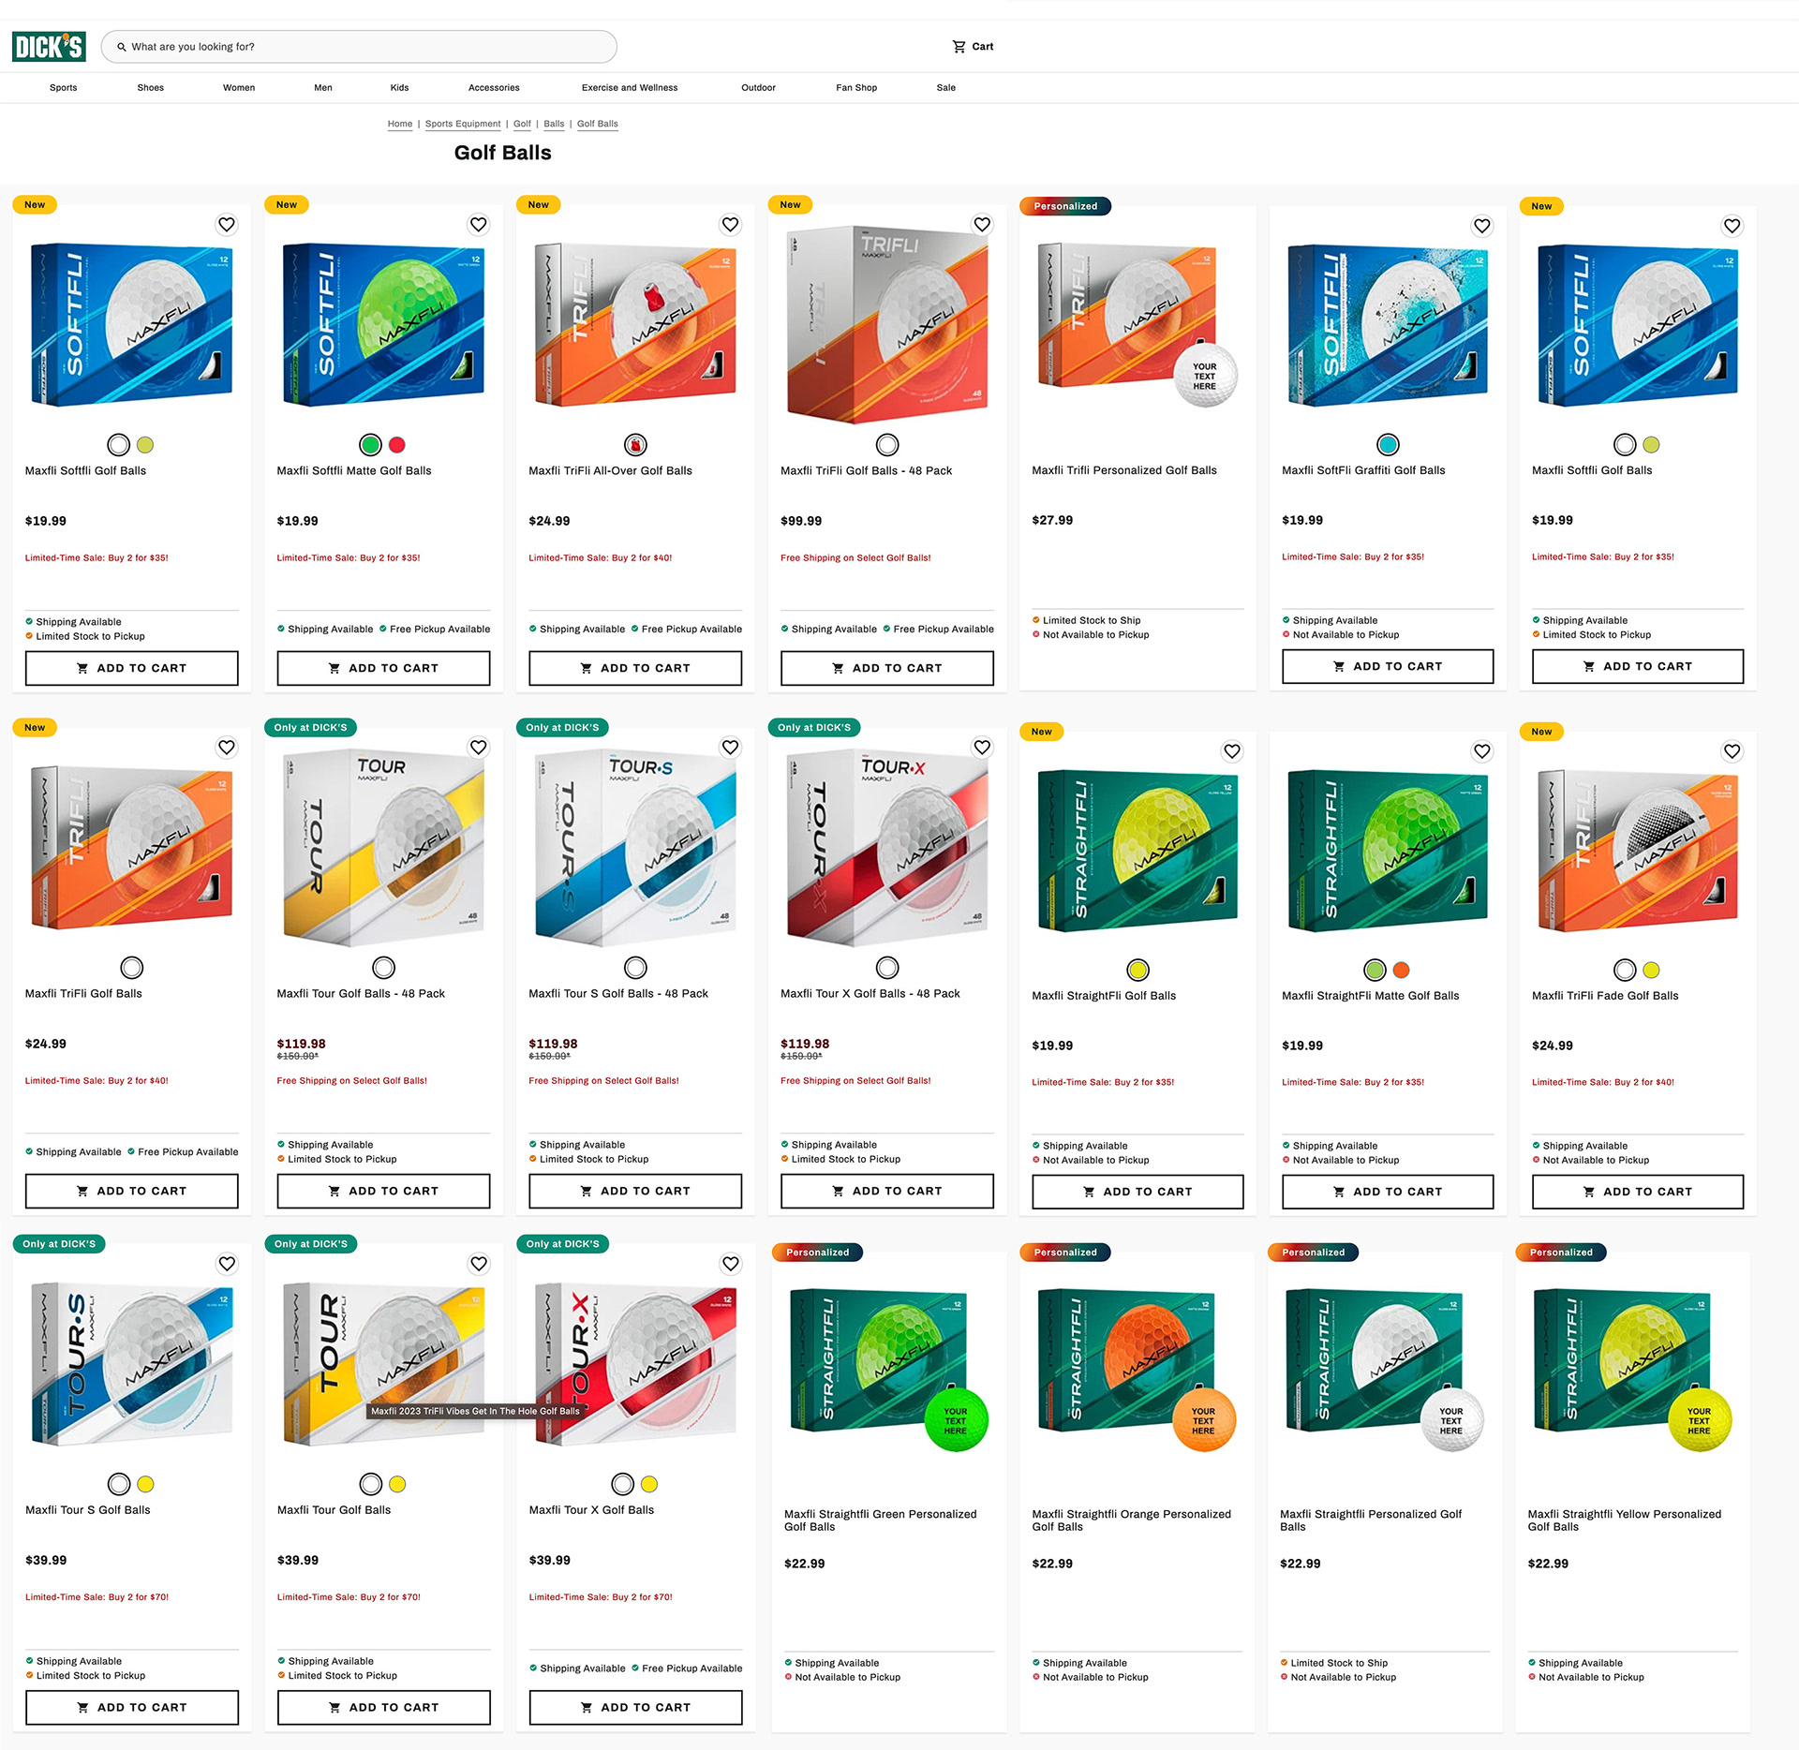
Task: Heart the $39.99 Maxfli Tour Golf Balls
Action: (479, 1264)
